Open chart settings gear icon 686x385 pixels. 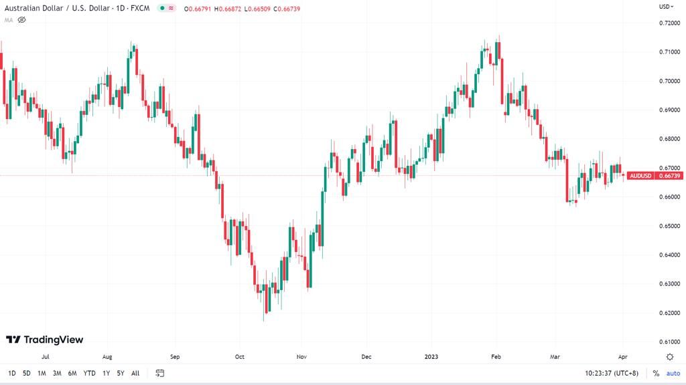click(670, 357)
